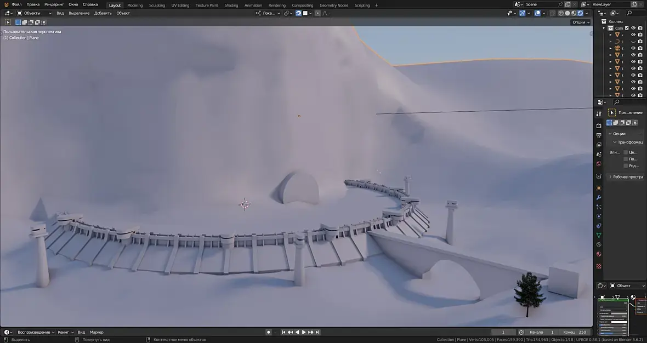Switch to the Sculpting workspace tab
This screenshot has width=647, height=343.
[x=157, y=5]
